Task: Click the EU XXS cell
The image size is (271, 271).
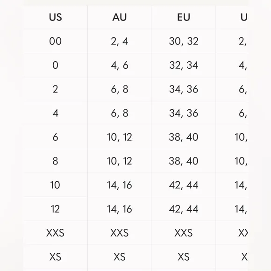Action: (184, 233)
